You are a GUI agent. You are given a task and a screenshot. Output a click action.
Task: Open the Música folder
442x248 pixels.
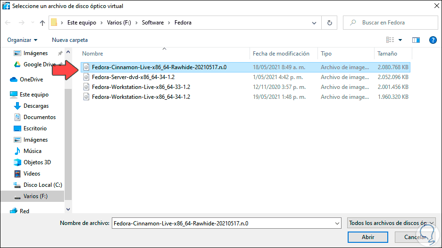(33, 151)
